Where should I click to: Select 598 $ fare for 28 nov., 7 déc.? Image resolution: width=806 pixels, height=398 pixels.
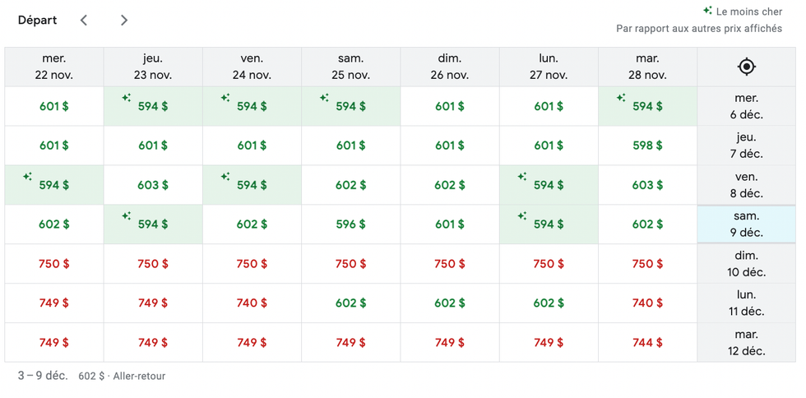point(647,146)
